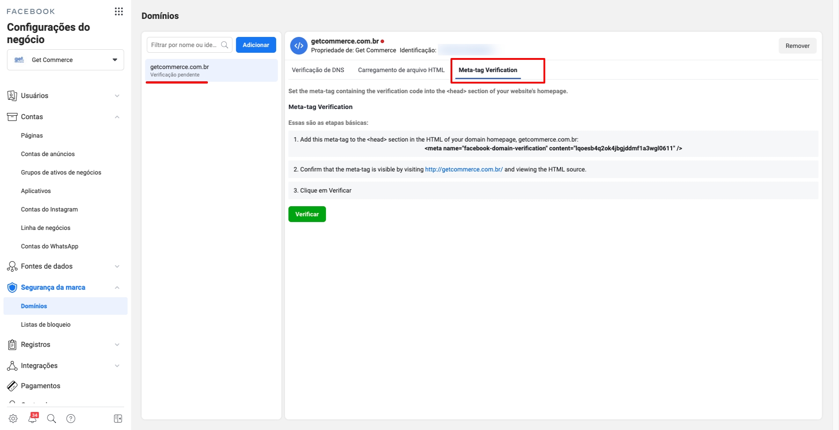Open the apps grid menu icon

[x=118, y=11]
